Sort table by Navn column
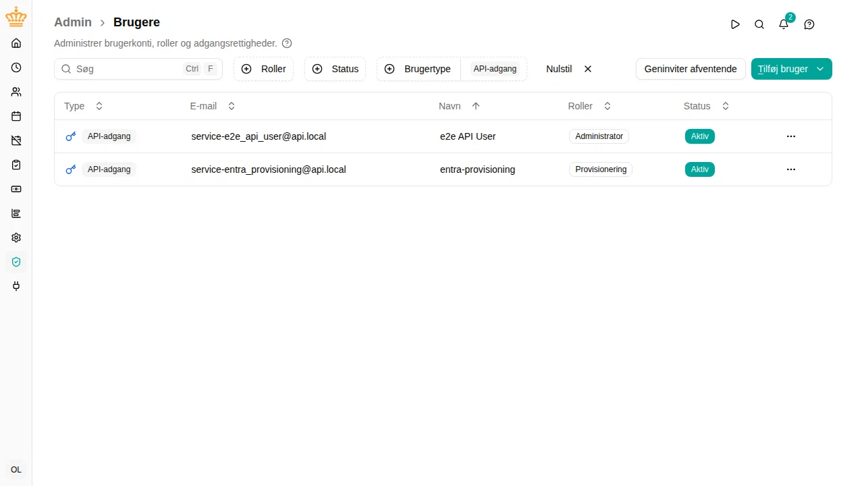Screen dimensions: 864x486 coord(460,106)
